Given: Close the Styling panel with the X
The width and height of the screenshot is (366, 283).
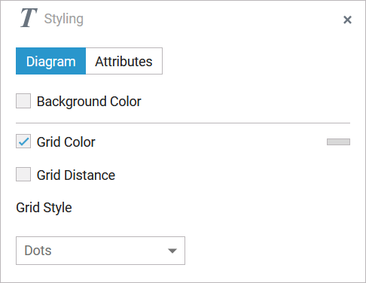Looking at the screenshot, I should tap(347, 20).
